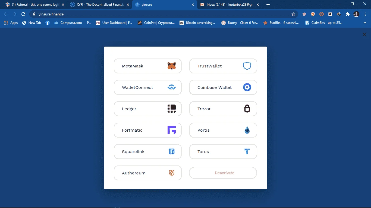Connect with the Authereum option
Screen dimensions: 371x208
(x=148, y=173)
